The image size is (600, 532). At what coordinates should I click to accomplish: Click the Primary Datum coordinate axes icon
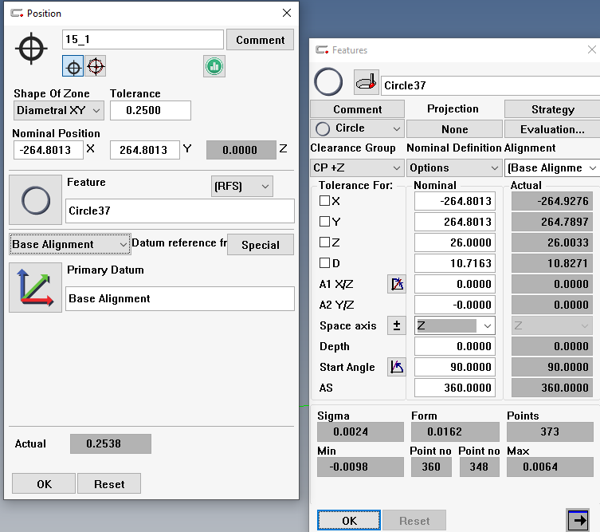(35, 288)
